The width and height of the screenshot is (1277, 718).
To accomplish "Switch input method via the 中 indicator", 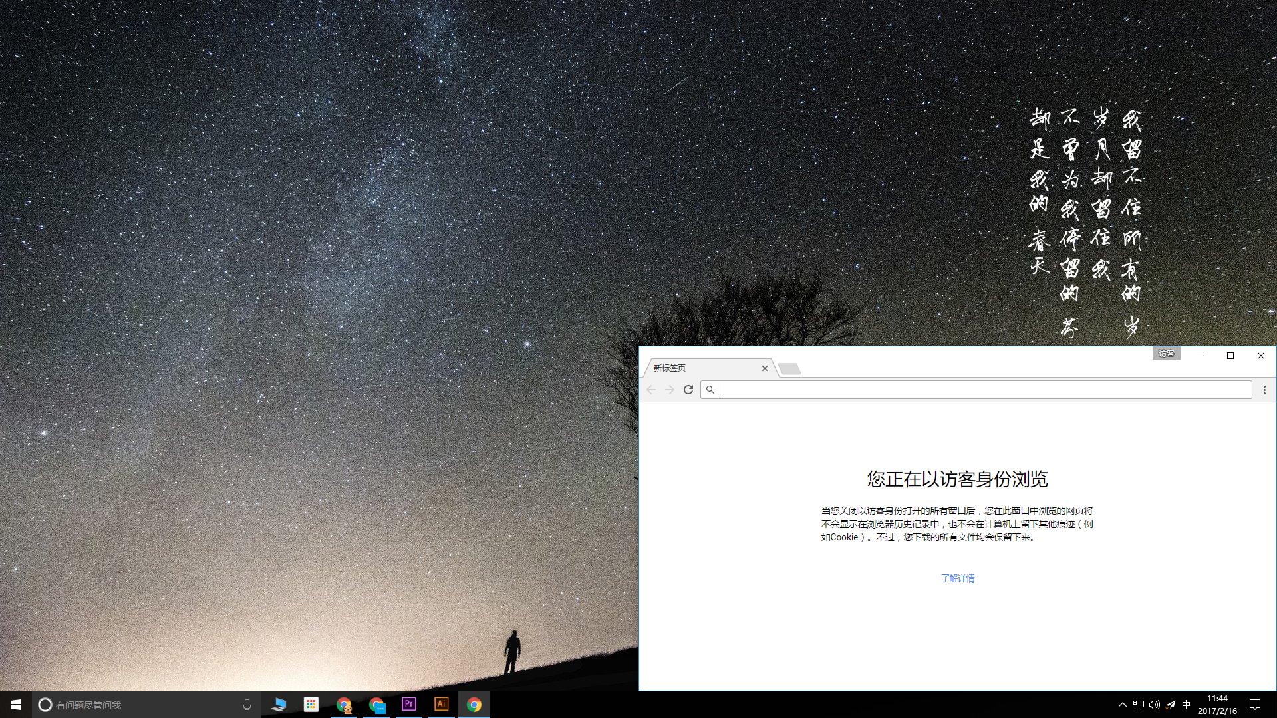I will pos(1187,705).
